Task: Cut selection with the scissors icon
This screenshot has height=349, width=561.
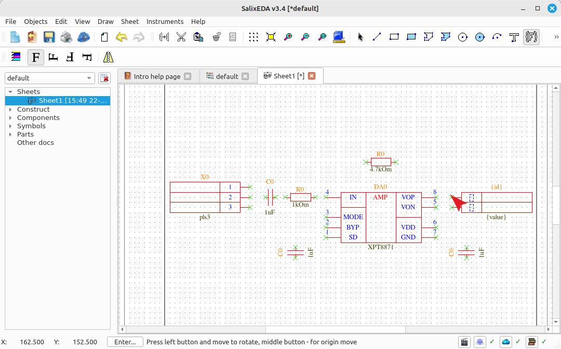Action: (181, 37)
